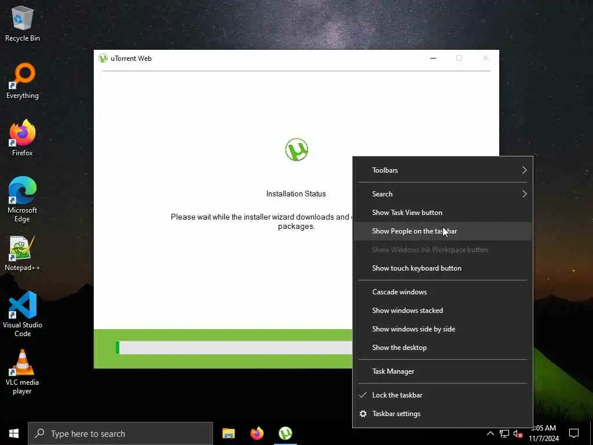Image resolution: width=593 pixels, height=445 pixels.
Task: Choose Show the desktop
Action: coord(442,348)
